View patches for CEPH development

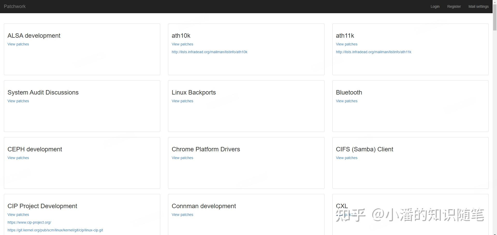(x=18, y=158)
